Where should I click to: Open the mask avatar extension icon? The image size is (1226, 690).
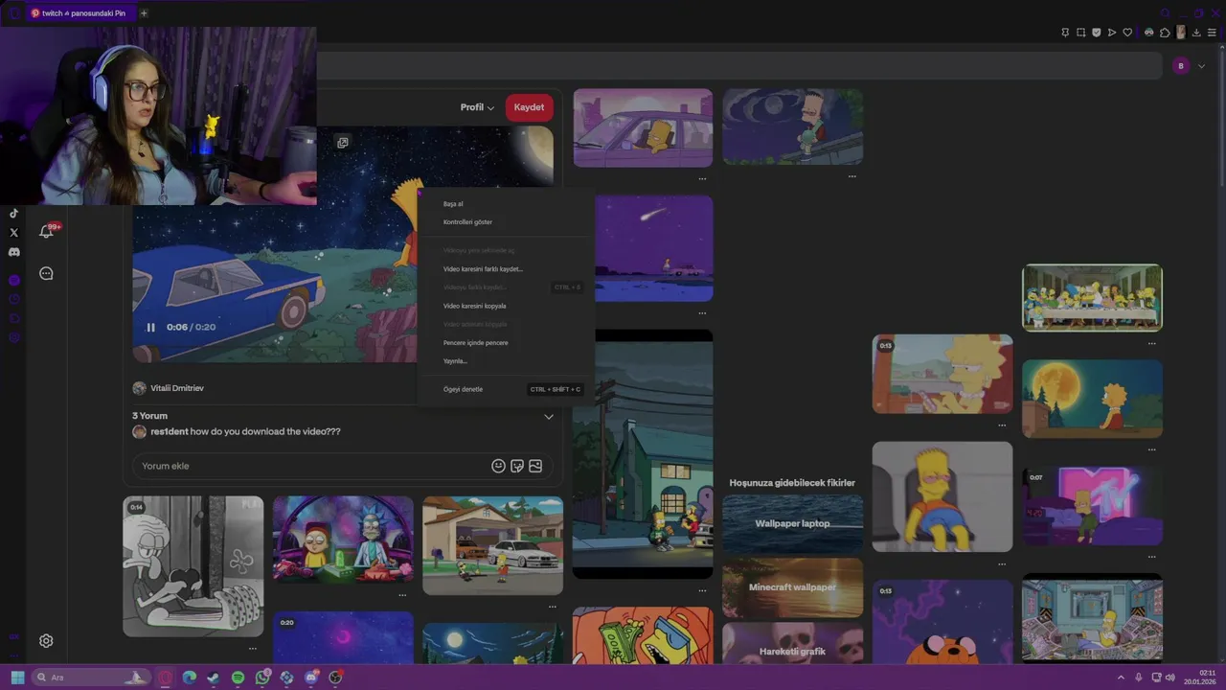(1149, 33)
